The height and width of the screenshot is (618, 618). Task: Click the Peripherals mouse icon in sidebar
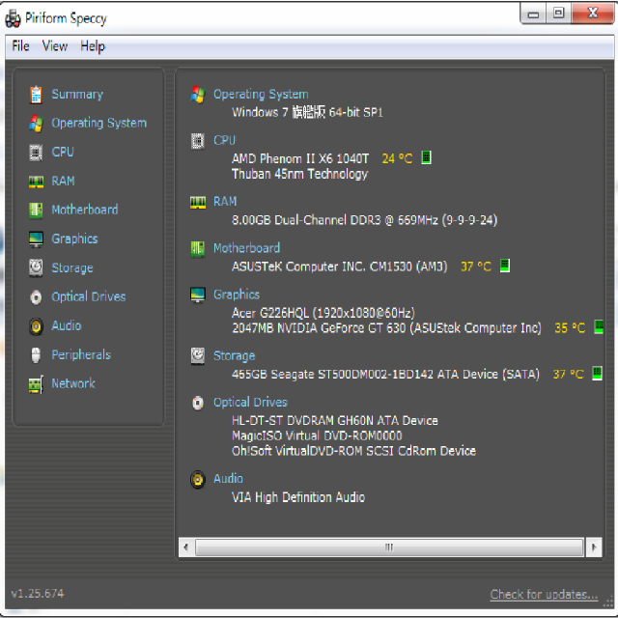click(36, 354)
